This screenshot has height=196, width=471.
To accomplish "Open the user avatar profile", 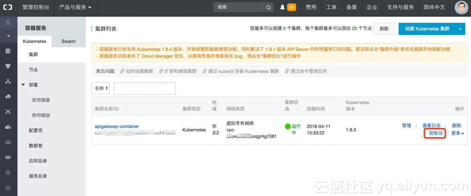I will coord(461,7).
